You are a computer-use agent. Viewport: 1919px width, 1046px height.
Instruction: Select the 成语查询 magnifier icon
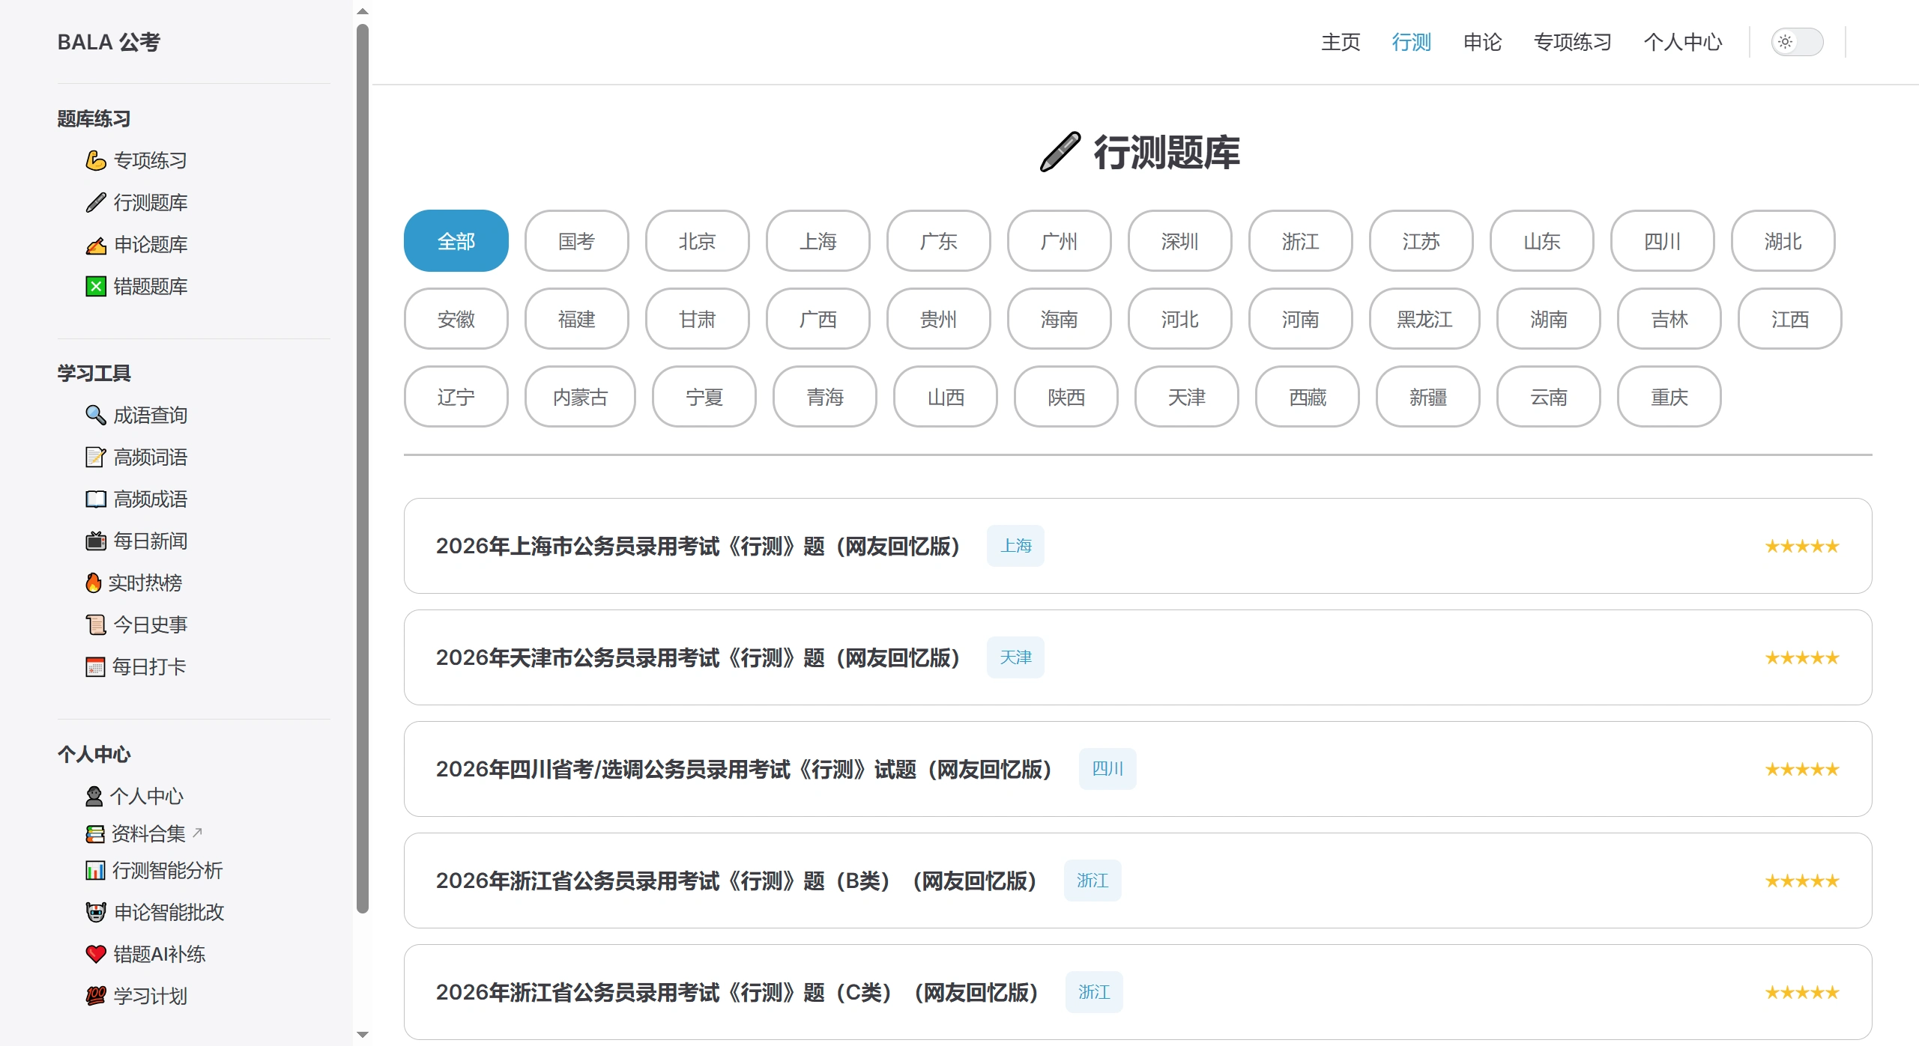pos(95,415)
